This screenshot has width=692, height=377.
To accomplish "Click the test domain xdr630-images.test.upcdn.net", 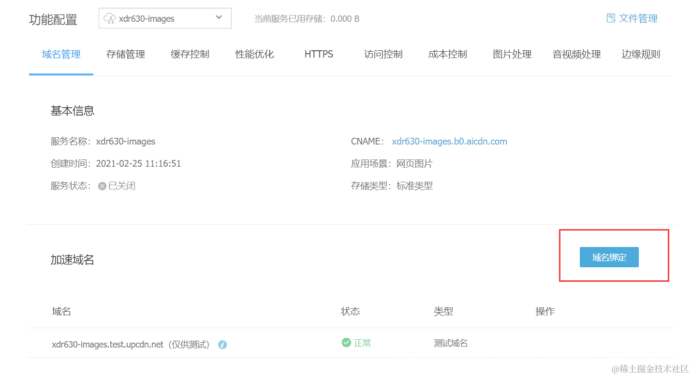I will pyautogui.click(x=108, y=345).
